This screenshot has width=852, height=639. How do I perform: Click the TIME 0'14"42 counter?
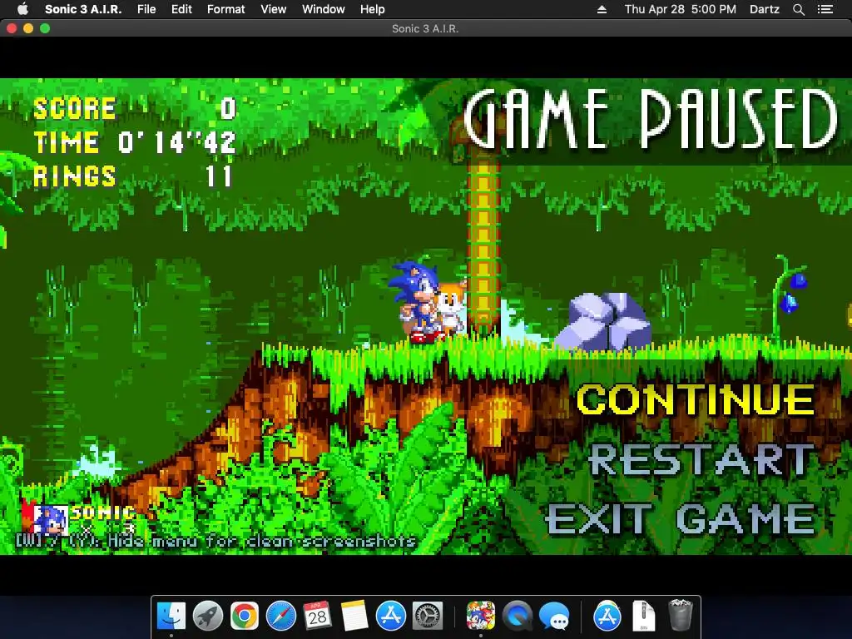135,142
